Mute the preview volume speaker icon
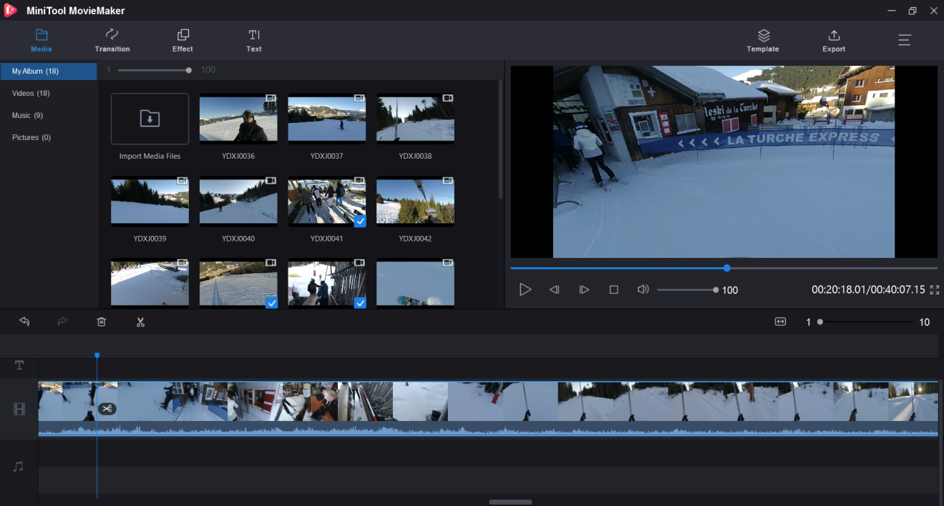The height and width of the screenshot is (506, 944). (x=643, y=289)
